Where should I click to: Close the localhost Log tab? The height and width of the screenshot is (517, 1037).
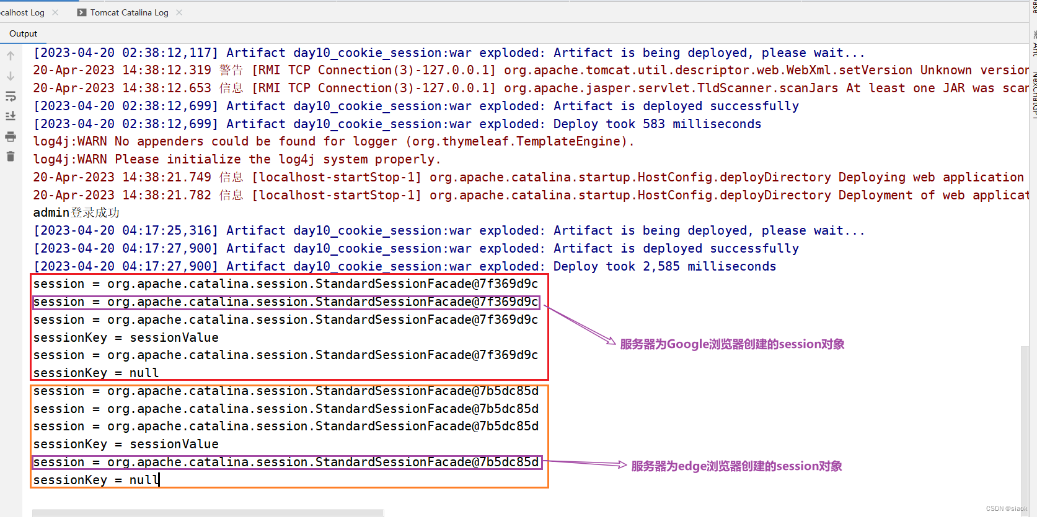tap(55, 12)
